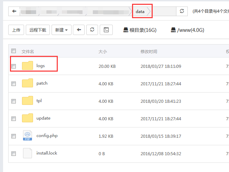Image resolution: width=229 pixels, height=172 pixels.
Task: Tick the checkbox beside config.php
Action: (14, 136)
